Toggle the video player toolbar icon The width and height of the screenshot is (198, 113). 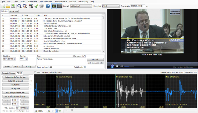tap(59, 6)
